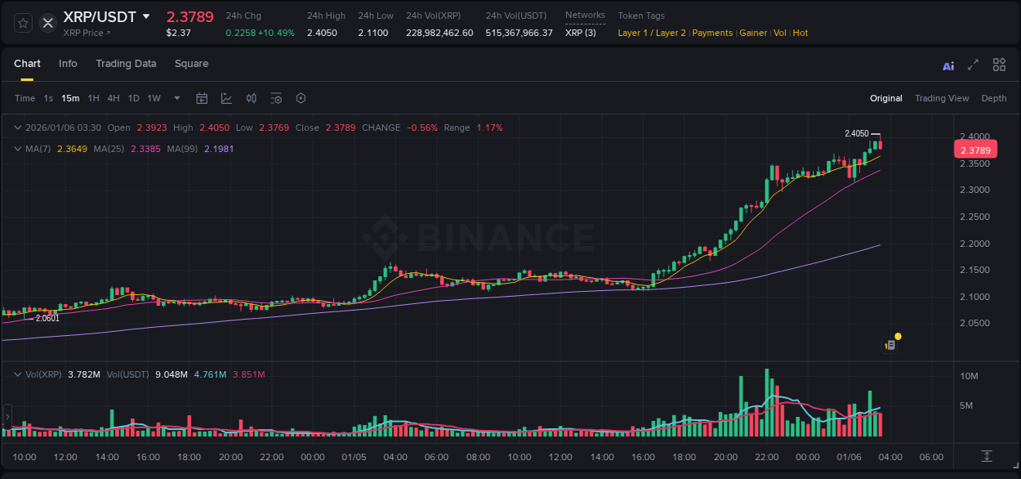Open the extra timeframes dropdown arrow

click(176, 98)
